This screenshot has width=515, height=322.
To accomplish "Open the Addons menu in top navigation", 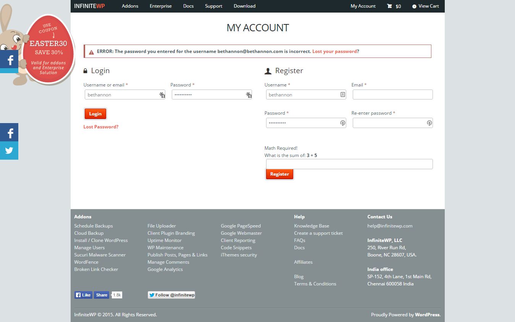I will pos(130,6).
